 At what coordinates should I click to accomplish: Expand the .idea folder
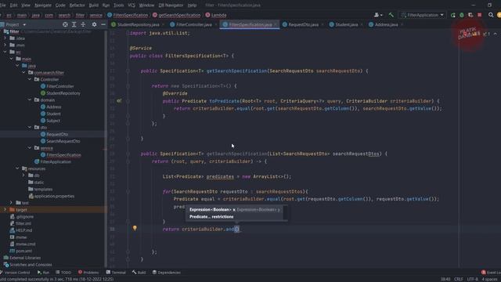(5, 38)
